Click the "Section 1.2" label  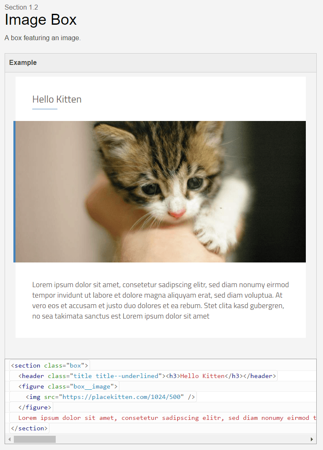(x=21, y=7)
